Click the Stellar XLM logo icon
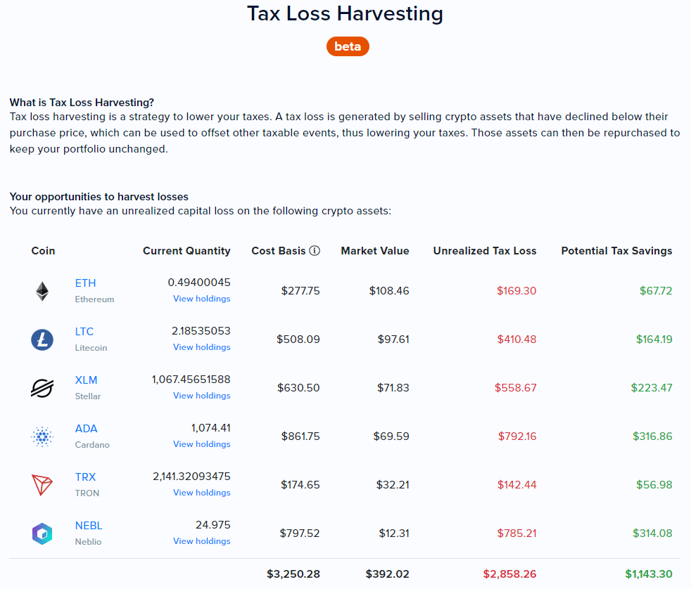Image resolution: width=691 pixels, height=589 pixels. [42, 388]
